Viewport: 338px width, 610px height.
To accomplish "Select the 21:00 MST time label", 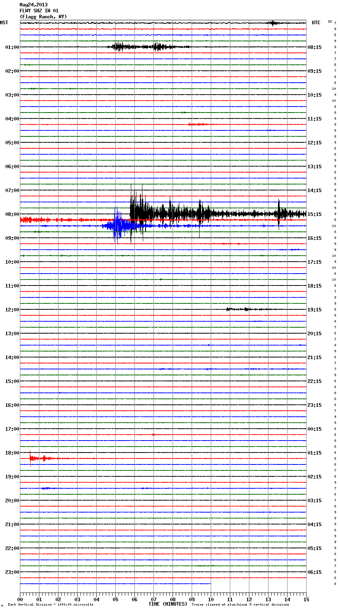I will 12,525.
